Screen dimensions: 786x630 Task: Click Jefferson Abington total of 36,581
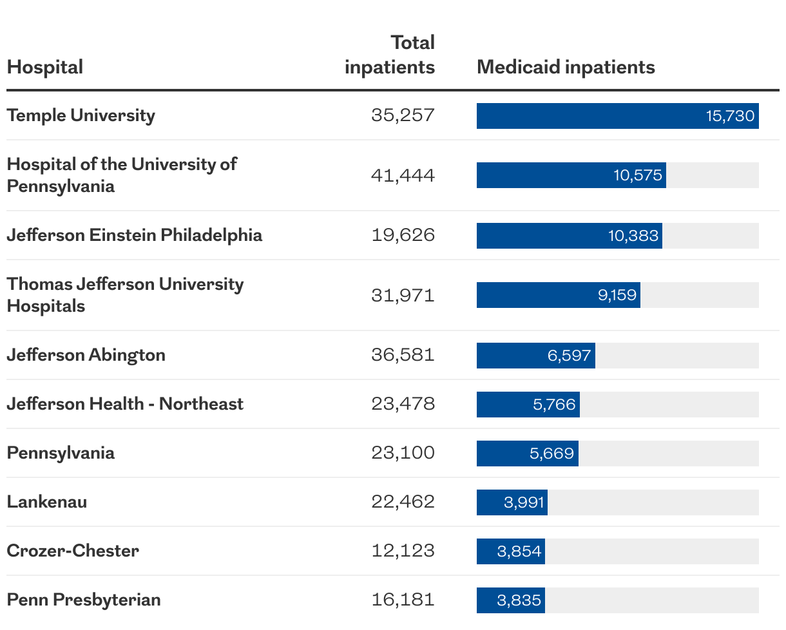[x=403, y=355]
